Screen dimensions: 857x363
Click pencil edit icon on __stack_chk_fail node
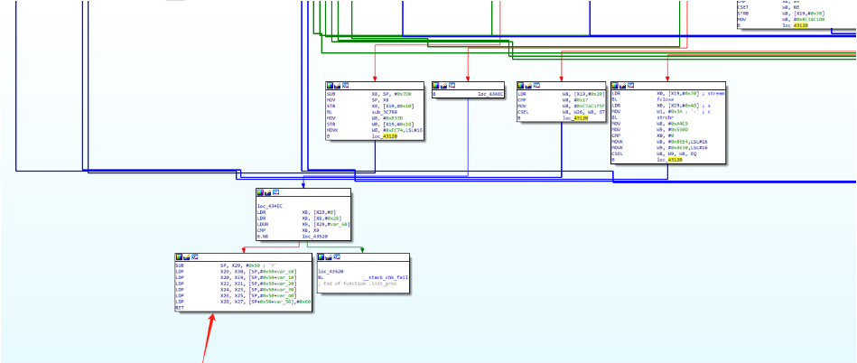coord(329,257)
